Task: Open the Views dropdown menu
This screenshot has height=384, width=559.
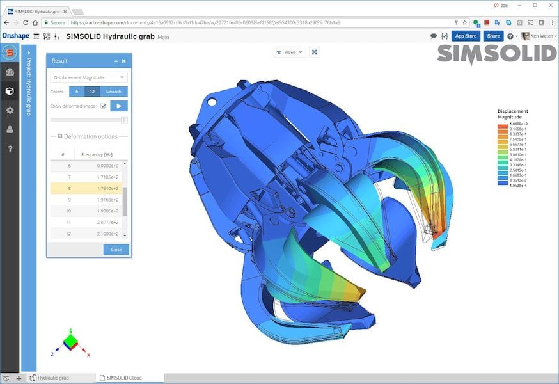Action: pos(290,52)
